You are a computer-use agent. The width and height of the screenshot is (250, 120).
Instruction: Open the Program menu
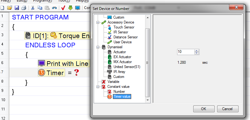(x=42, y=1)
